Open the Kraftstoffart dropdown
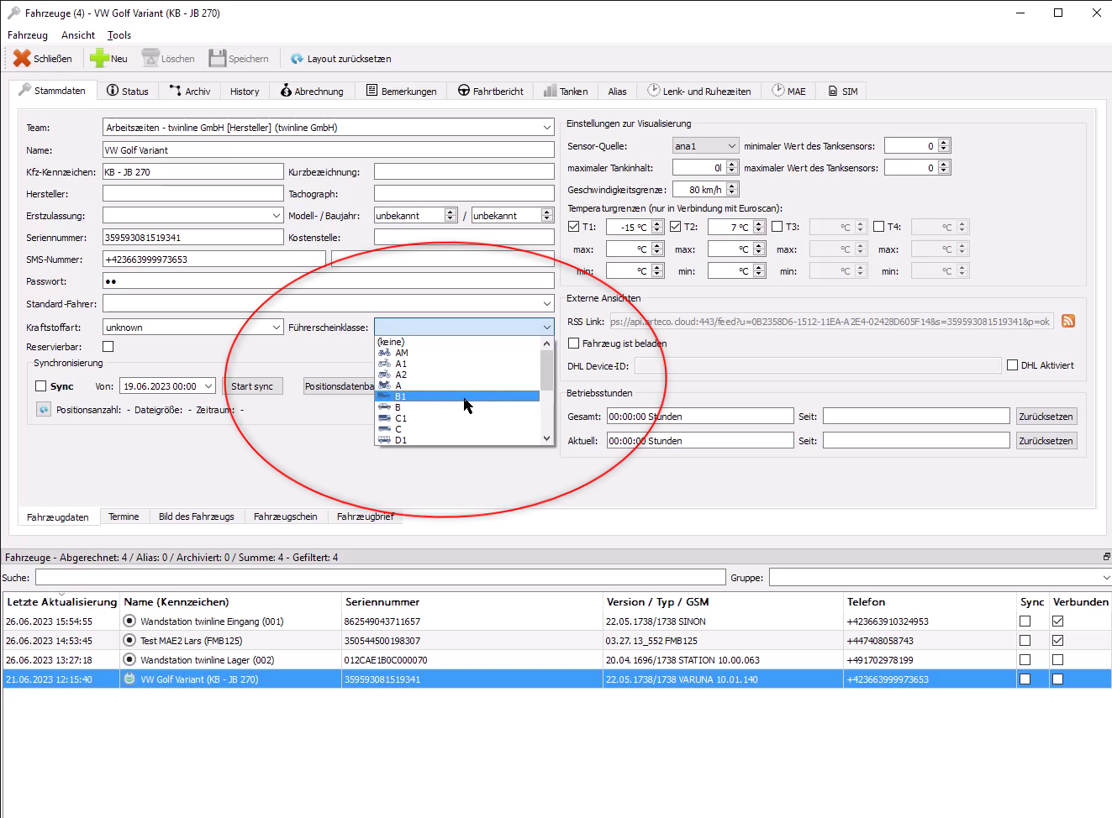The image size is (1112, 818). tap(277, 328)
